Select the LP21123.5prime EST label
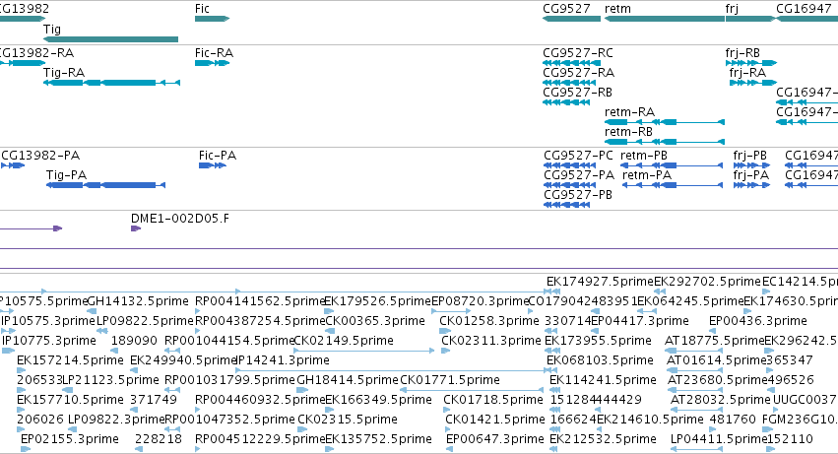 point(110,380)
